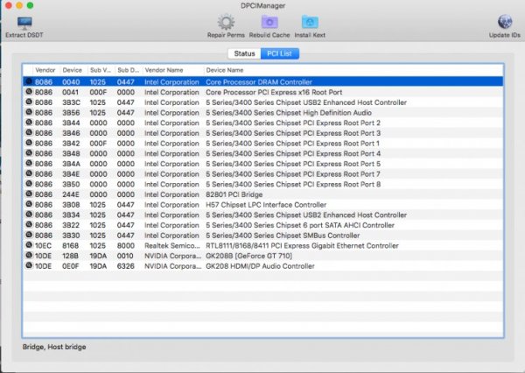
Task: Click the Install Kext icon
Action: (x=310, y=22)
